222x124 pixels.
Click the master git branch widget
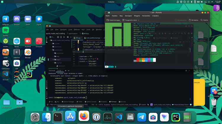(x=142, y=105)
